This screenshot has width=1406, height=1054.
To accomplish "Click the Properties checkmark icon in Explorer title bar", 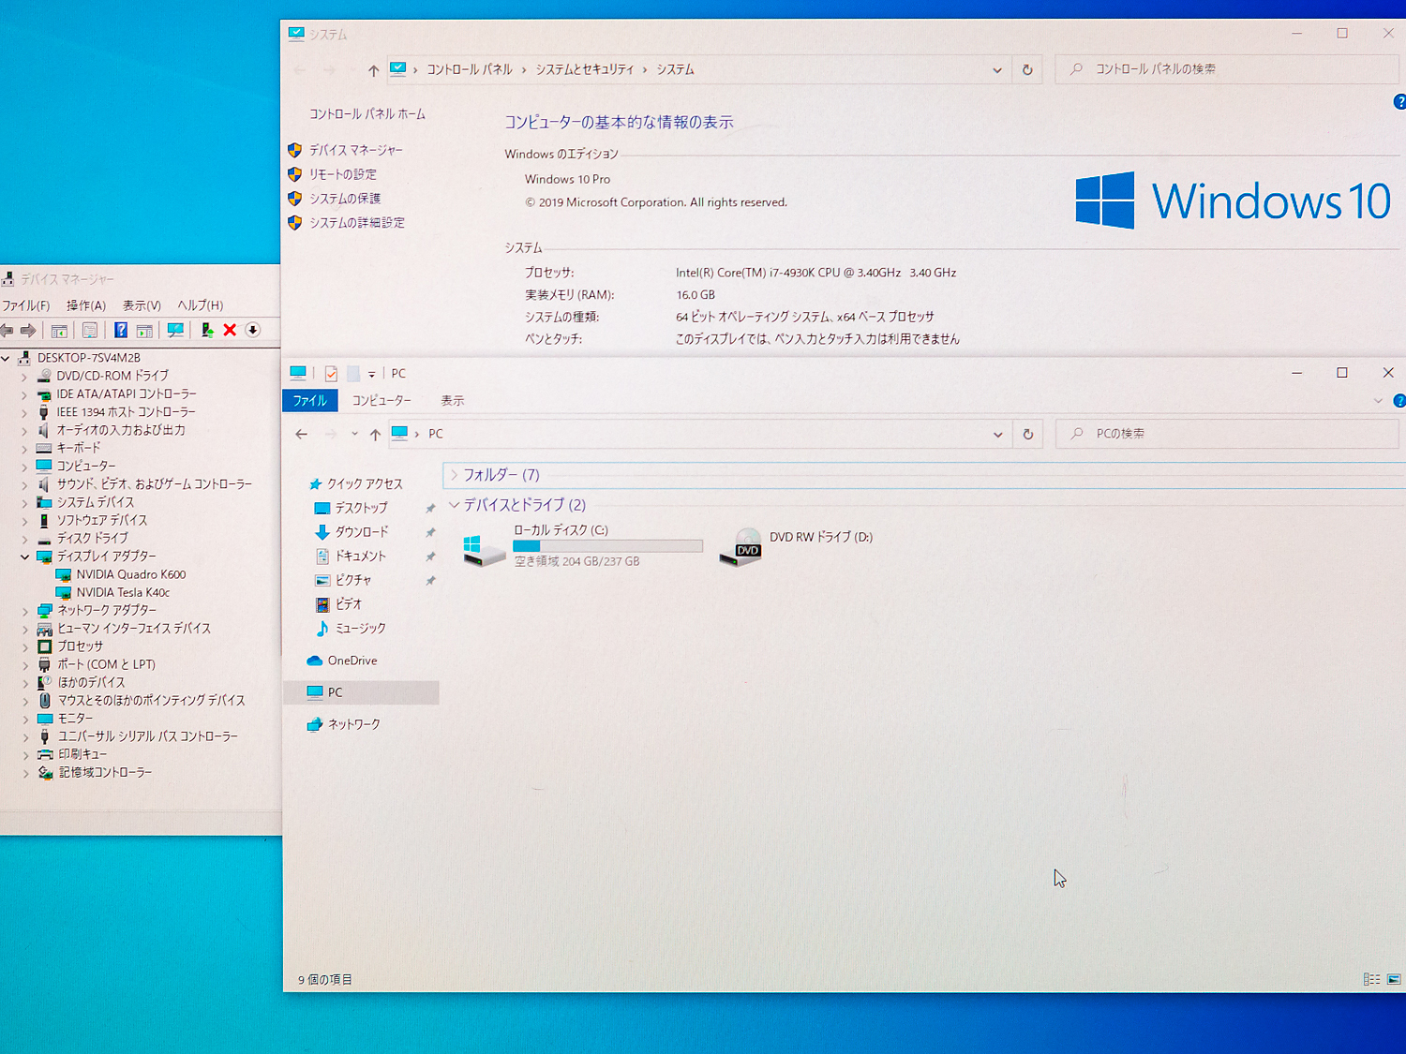I will (331, 373).
